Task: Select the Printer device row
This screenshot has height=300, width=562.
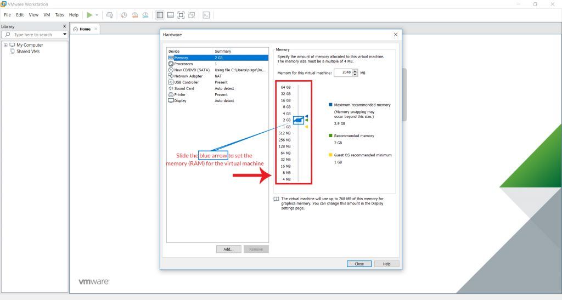Action: point(217,94)
